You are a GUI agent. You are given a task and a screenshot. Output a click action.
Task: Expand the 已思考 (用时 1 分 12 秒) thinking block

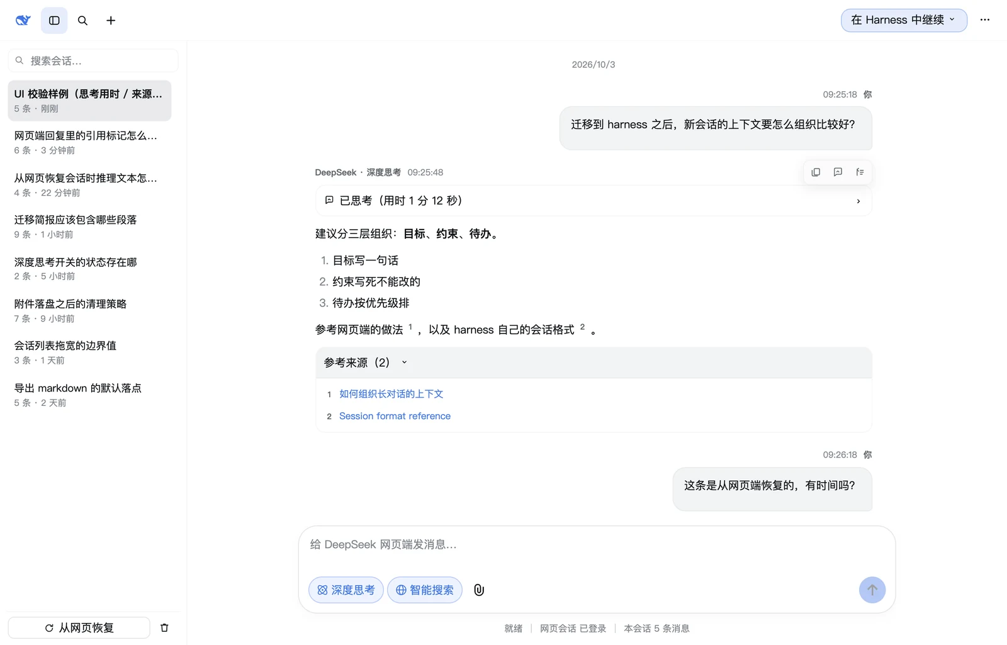[x=594, y=201]
